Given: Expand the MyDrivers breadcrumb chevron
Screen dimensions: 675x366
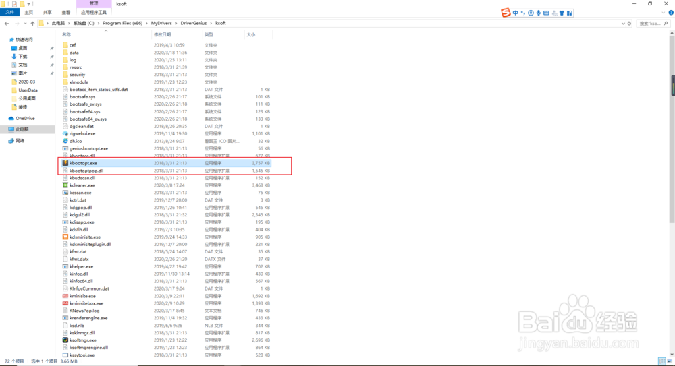Looking at the screenshot, I should [176, 23].
